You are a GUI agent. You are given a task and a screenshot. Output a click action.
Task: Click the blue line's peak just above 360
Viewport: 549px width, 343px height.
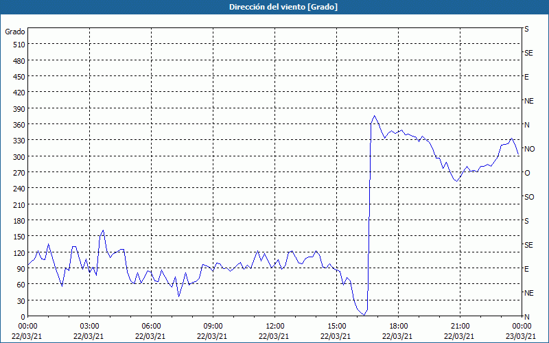coord(374,116)
